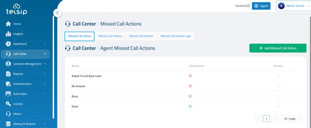Switch to Missed Call Actions Logs tab
This screenshot has width=311, height=128.
[176, 36]
